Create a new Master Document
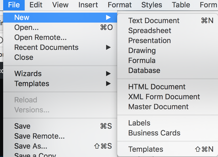This screenshot has width=218, height=157. 168,107
